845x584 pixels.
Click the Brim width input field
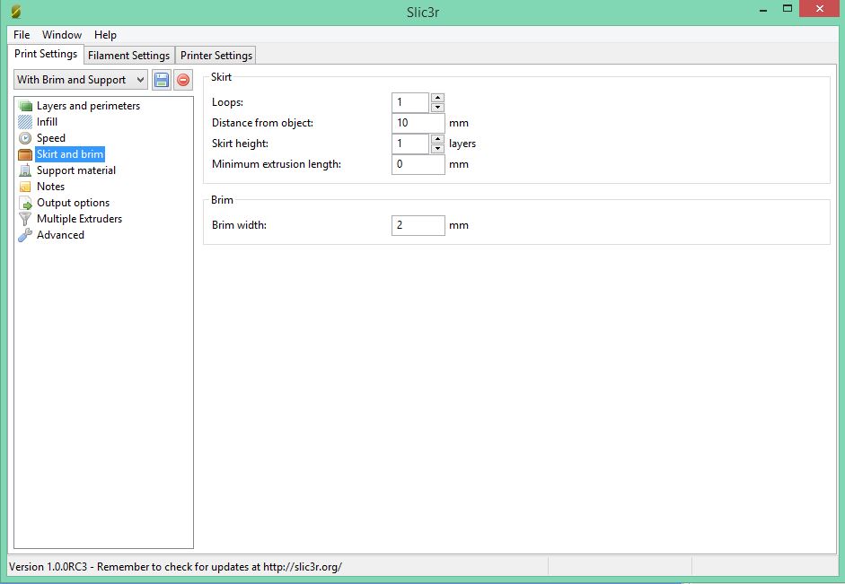(418, 225)
